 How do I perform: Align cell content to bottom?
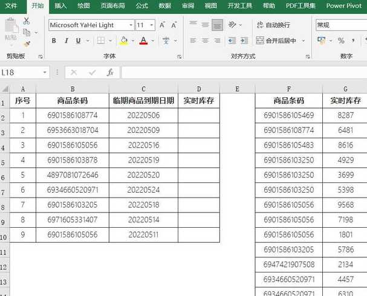[x=217, y=25]
